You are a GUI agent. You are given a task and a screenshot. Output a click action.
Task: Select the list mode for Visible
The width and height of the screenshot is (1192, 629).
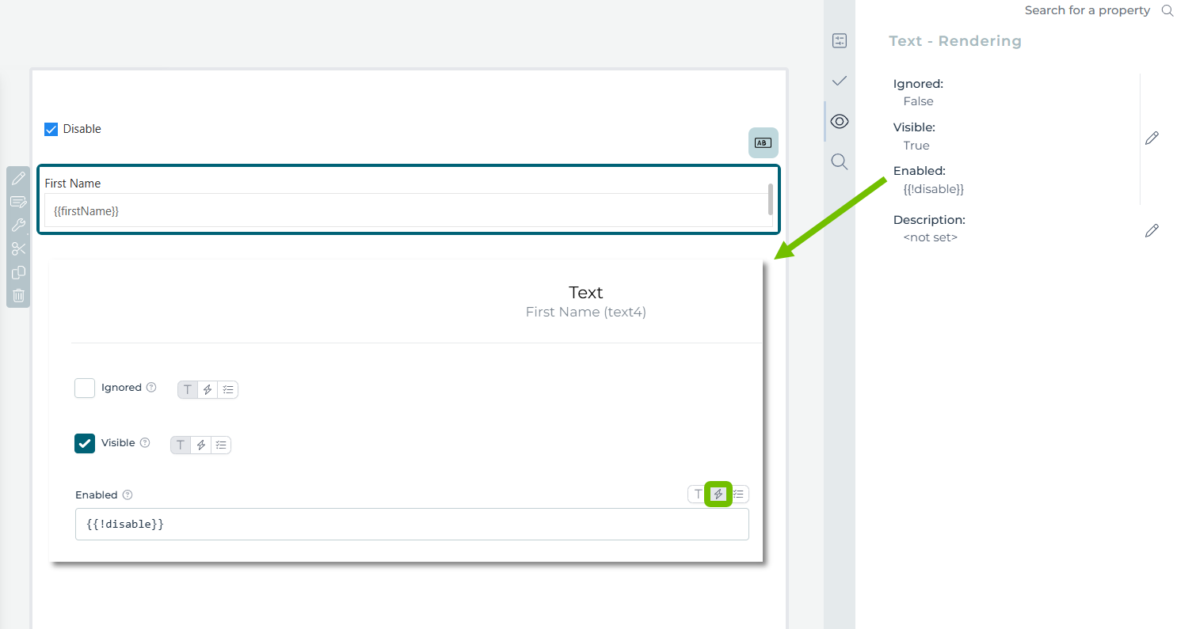click(x=221, y=445)
